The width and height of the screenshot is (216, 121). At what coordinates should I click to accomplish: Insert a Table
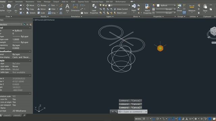pyautogui.click(x=84, y=13)
